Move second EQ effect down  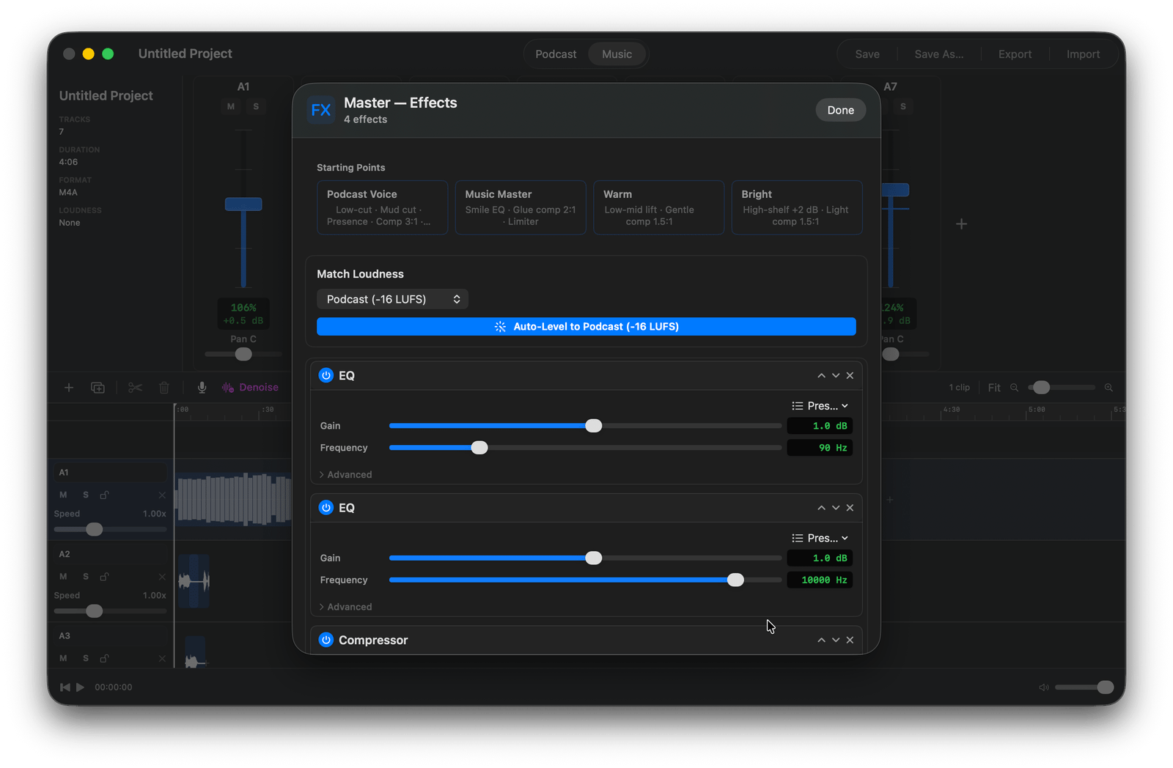click(836, 508)
